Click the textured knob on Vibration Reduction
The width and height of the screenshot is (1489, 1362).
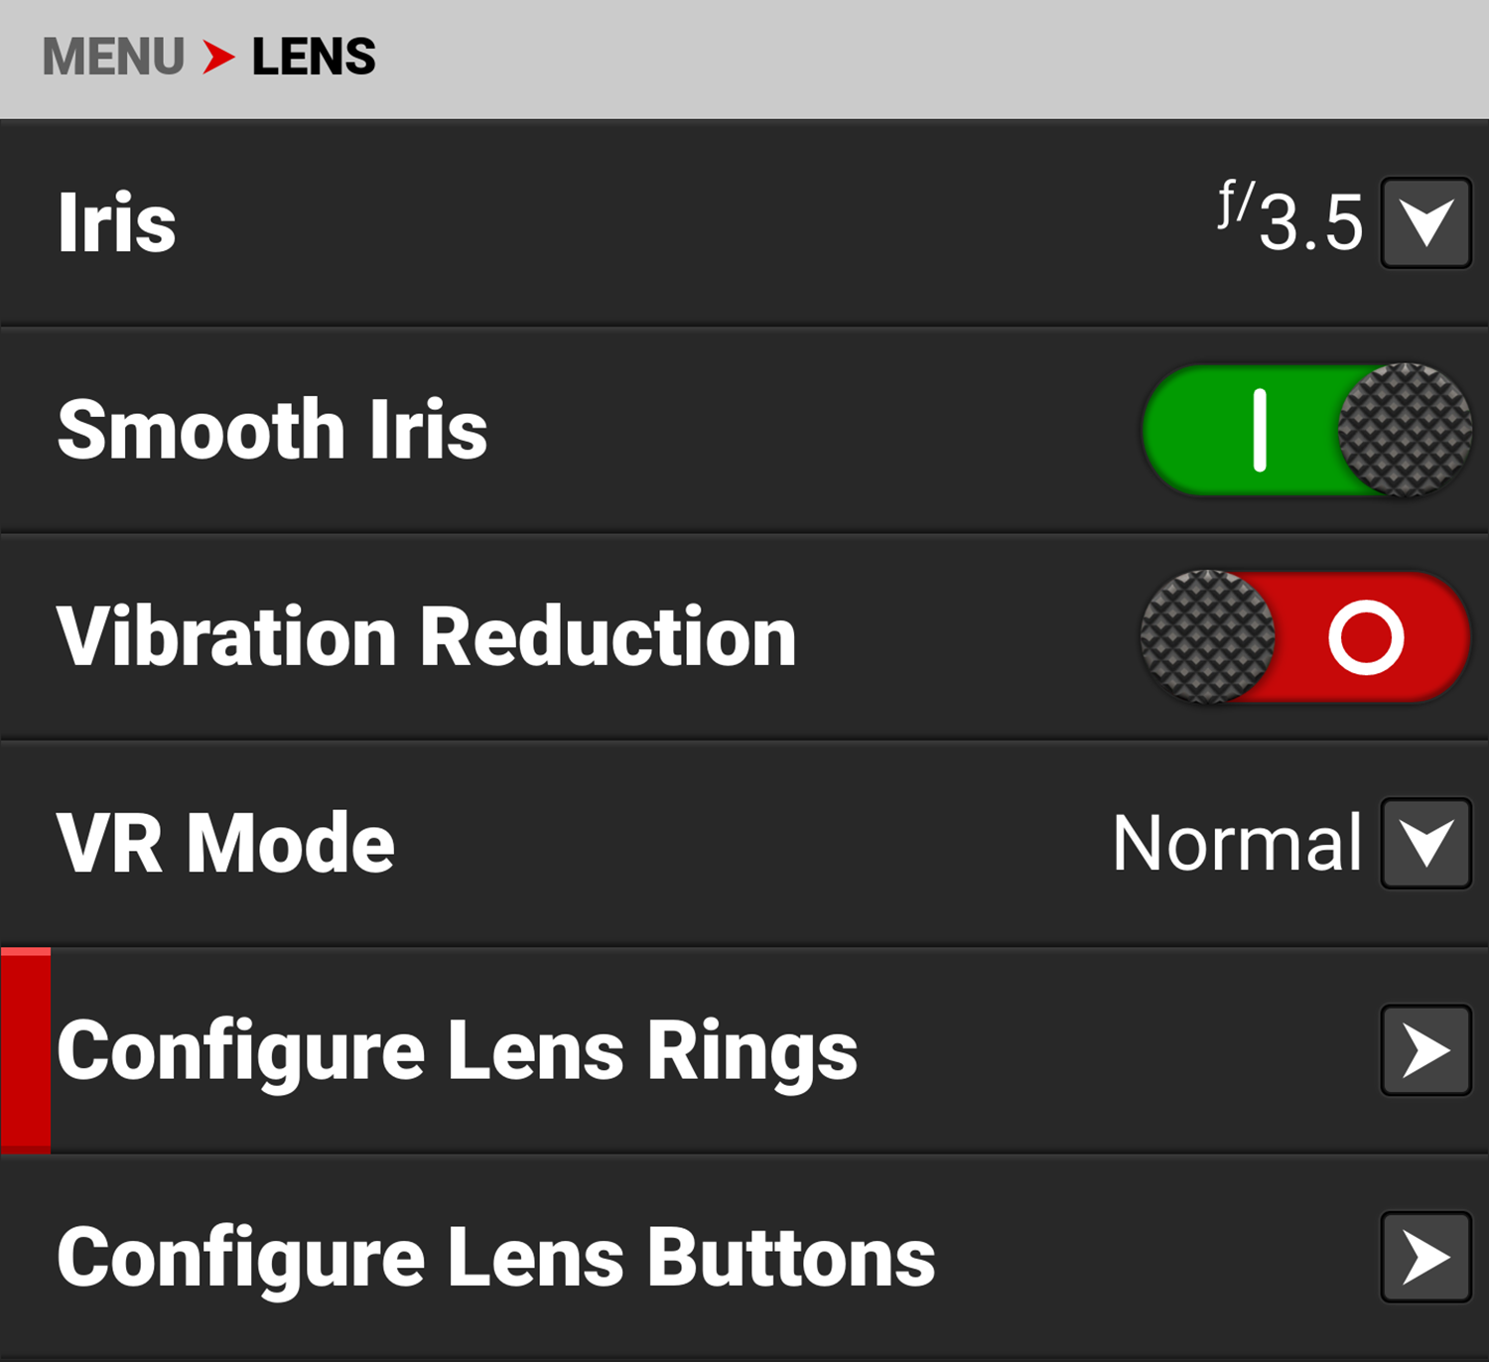1207,636
